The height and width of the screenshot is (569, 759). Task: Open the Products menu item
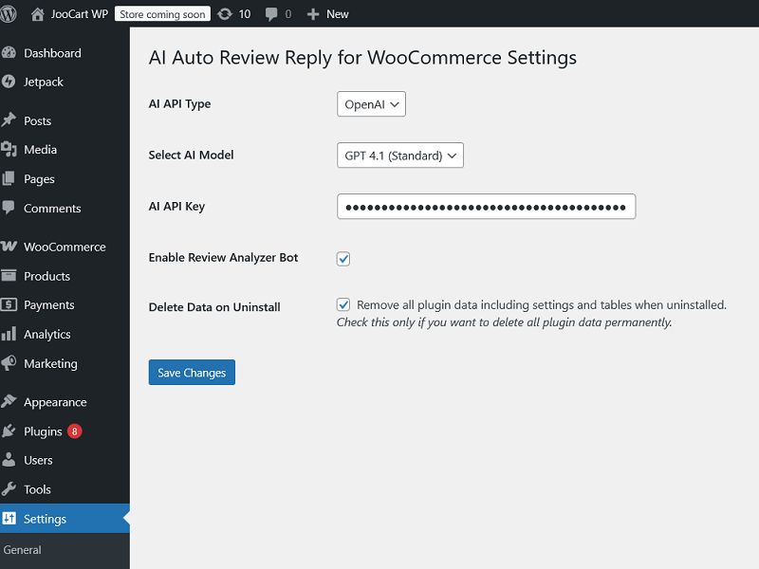46,276
